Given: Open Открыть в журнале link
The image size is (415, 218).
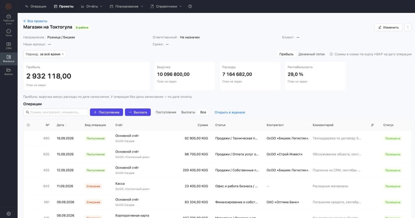Looking at the screenshot, I should [x=230, y=112].
